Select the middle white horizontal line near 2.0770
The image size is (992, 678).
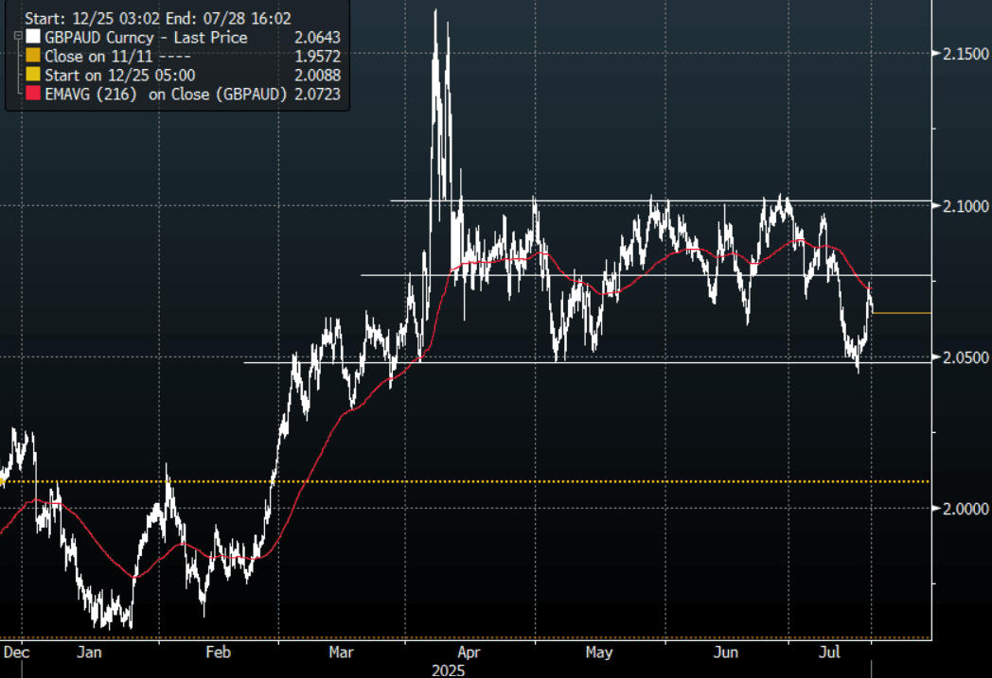tap(646, 275)
